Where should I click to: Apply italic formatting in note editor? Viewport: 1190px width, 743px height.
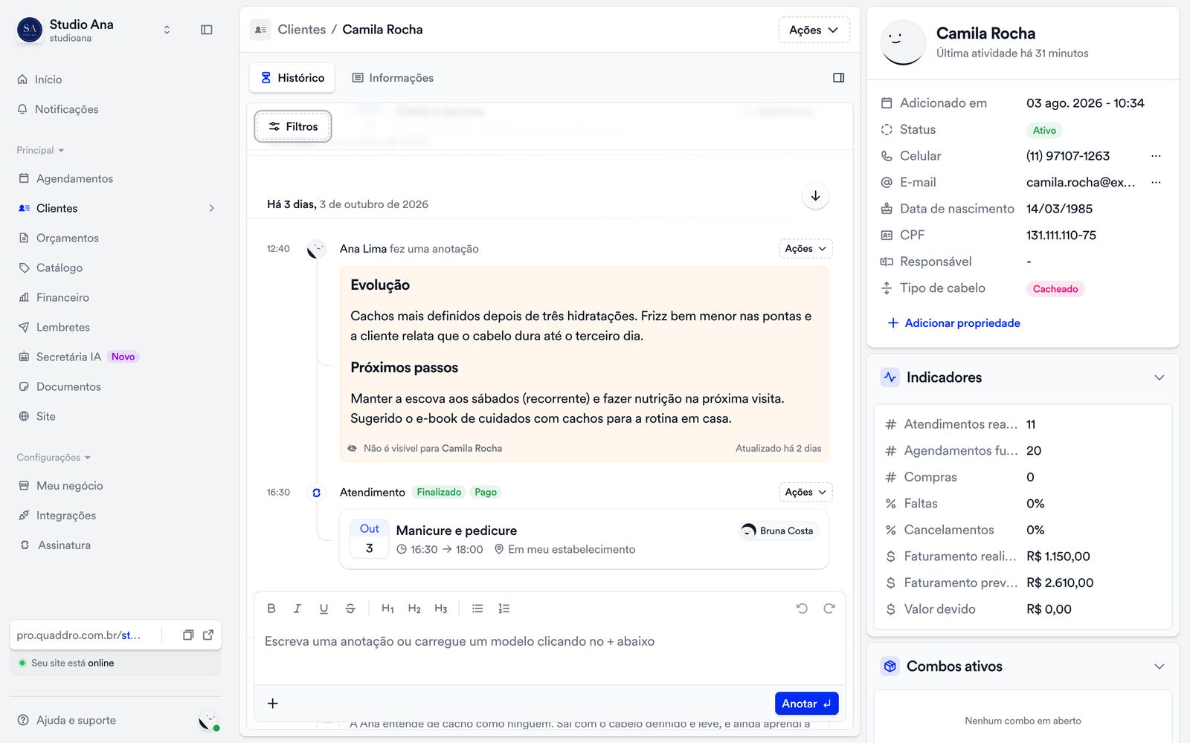pyautogui.click(x=297, y=609)
